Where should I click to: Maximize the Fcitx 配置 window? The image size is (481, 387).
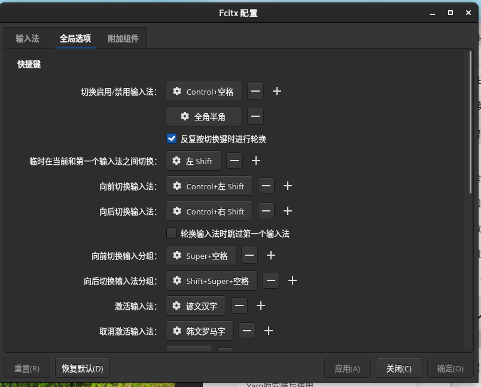450,13
